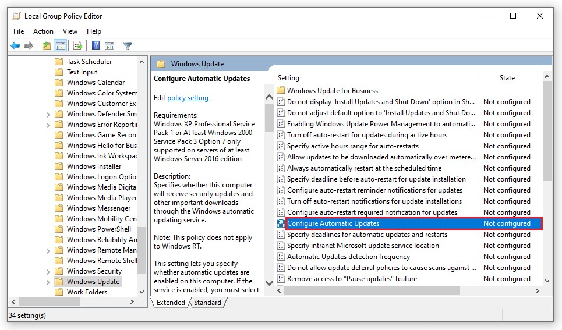562x330 pixels.
Task: Click the Configure Automatic Updates policy icon
Action: click(281, 223)
